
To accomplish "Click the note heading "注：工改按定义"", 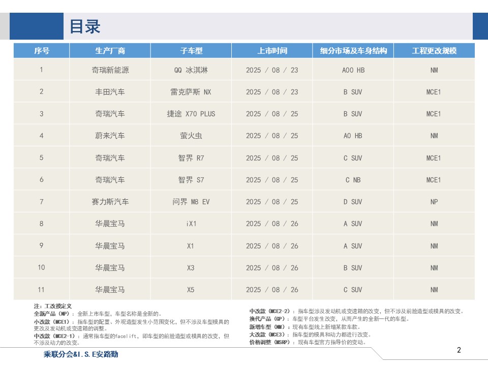I will pyautogui.click(x=52, y=306).
